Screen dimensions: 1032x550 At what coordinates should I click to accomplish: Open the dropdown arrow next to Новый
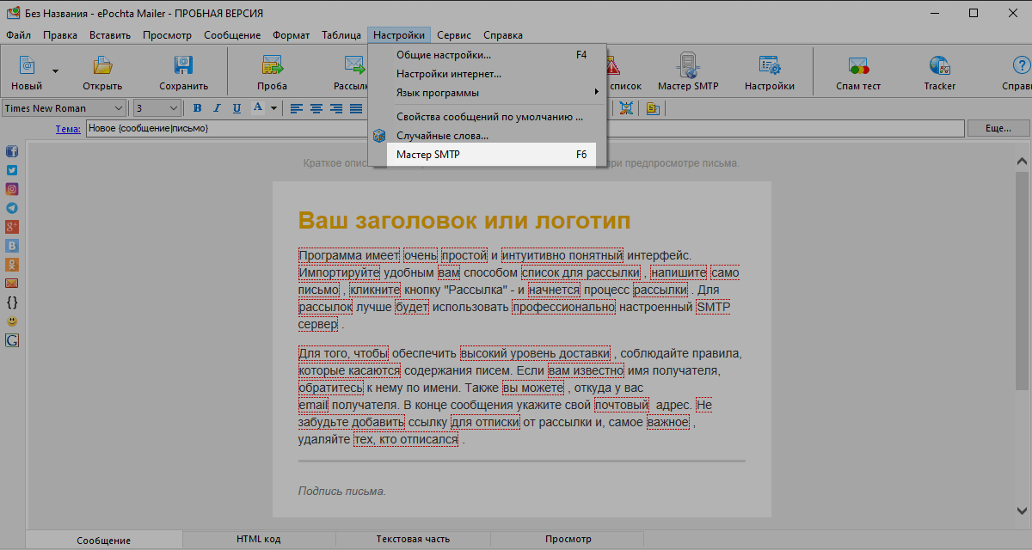click(55, 70)
